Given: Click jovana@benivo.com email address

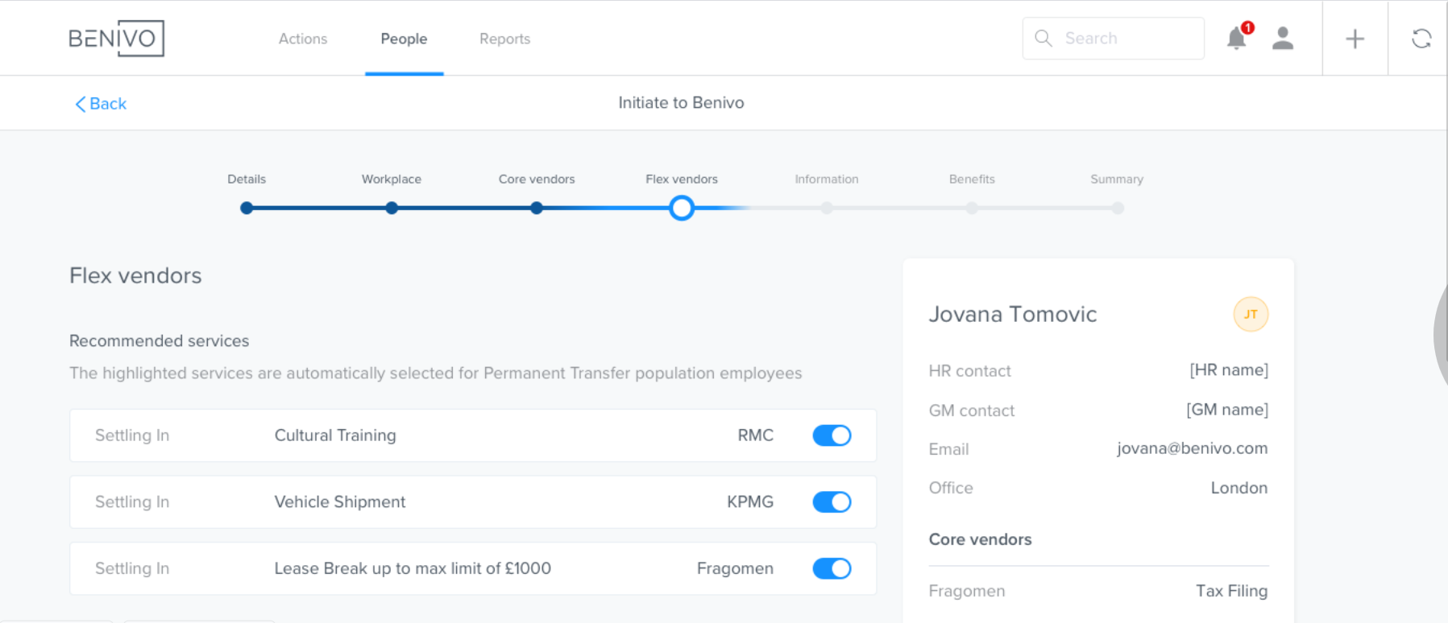Looking at the screenshot, I should [1192, 448].
